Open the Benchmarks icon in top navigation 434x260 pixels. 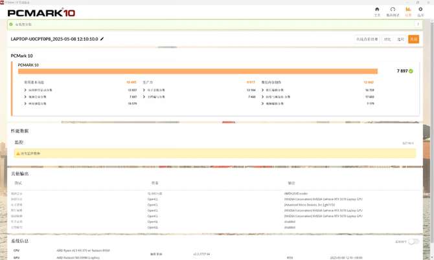393,11
